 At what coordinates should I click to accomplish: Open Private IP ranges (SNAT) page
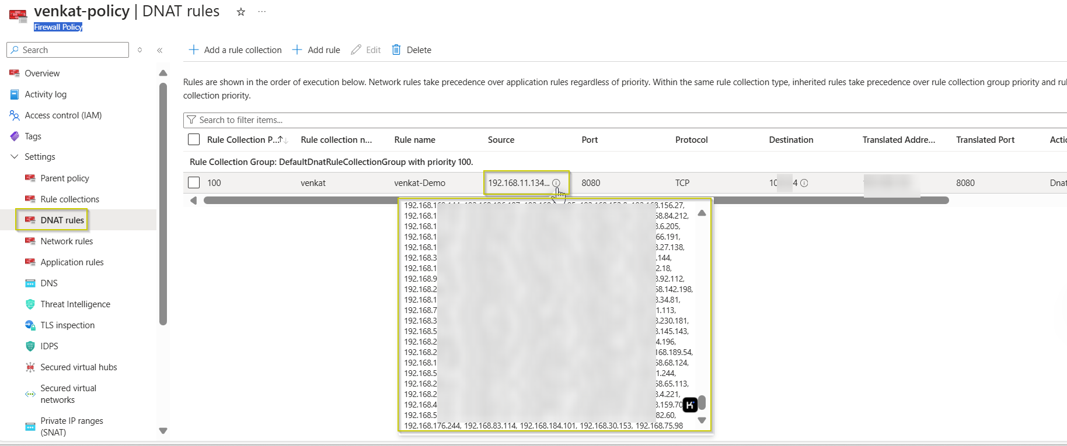point(72,427)
